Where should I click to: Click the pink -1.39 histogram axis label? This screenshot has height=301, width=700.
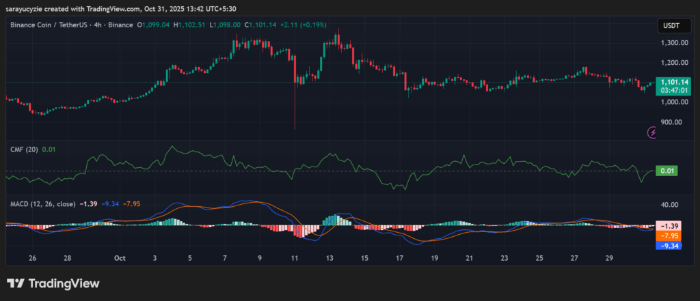coord(666,225)
